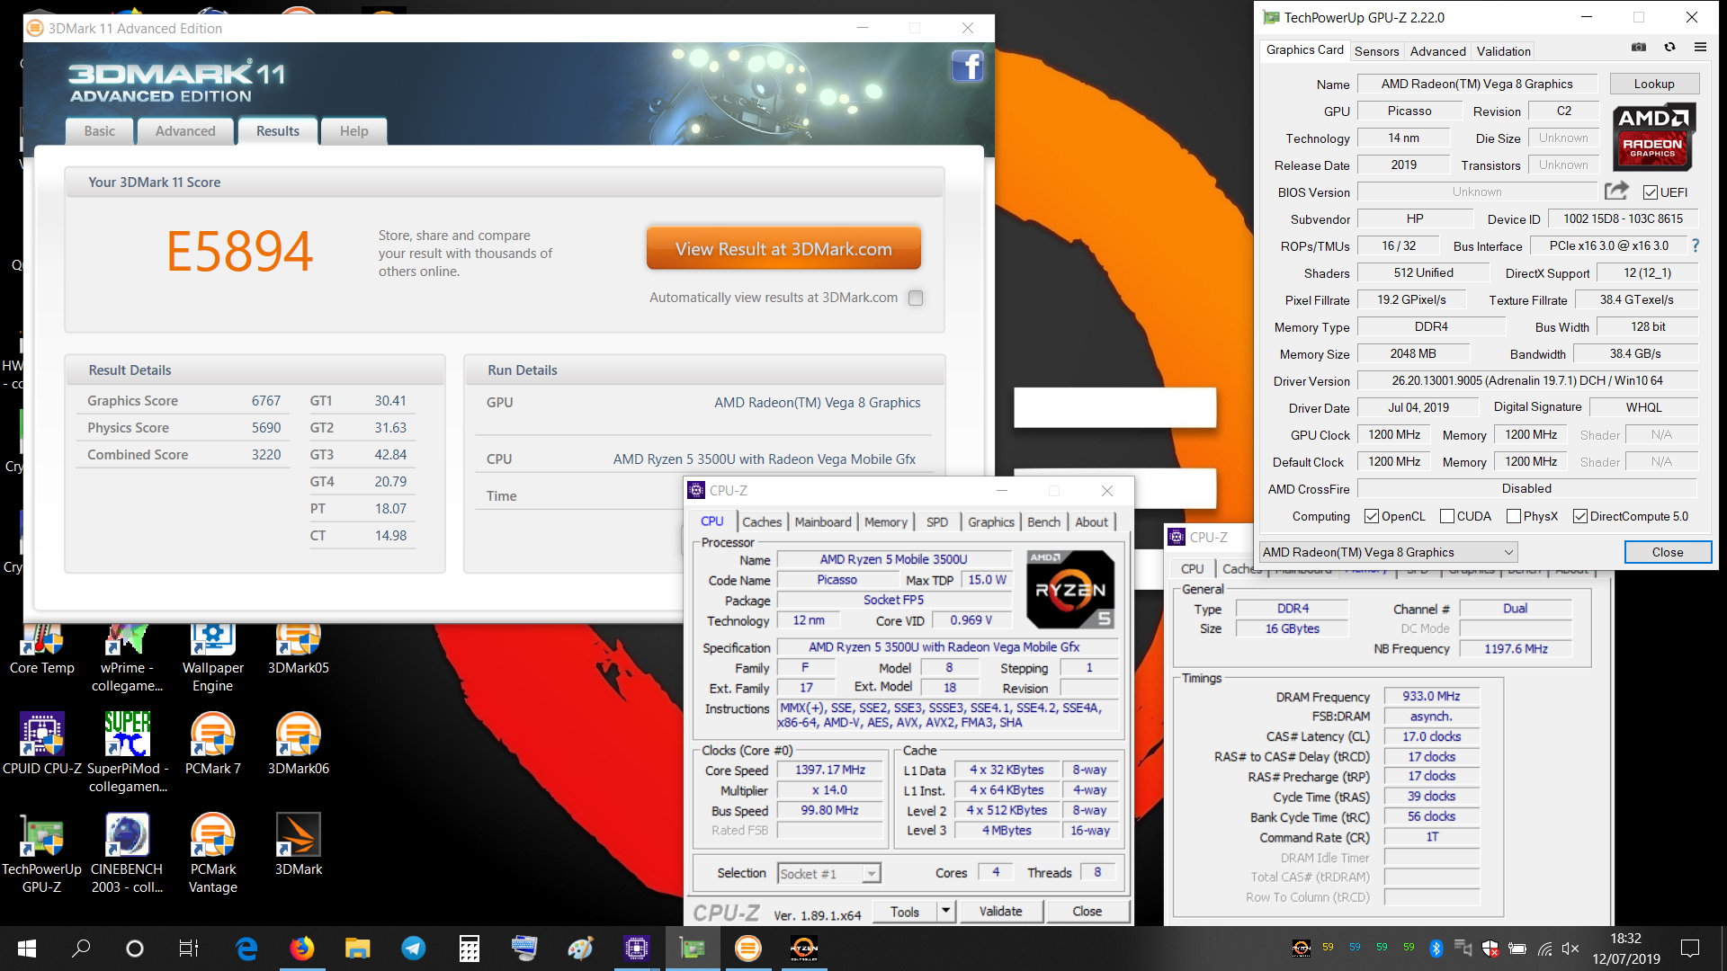Open 3DMark05 desktop shortcut
This screenshot has width=1727, height=971.
(299, 649)
